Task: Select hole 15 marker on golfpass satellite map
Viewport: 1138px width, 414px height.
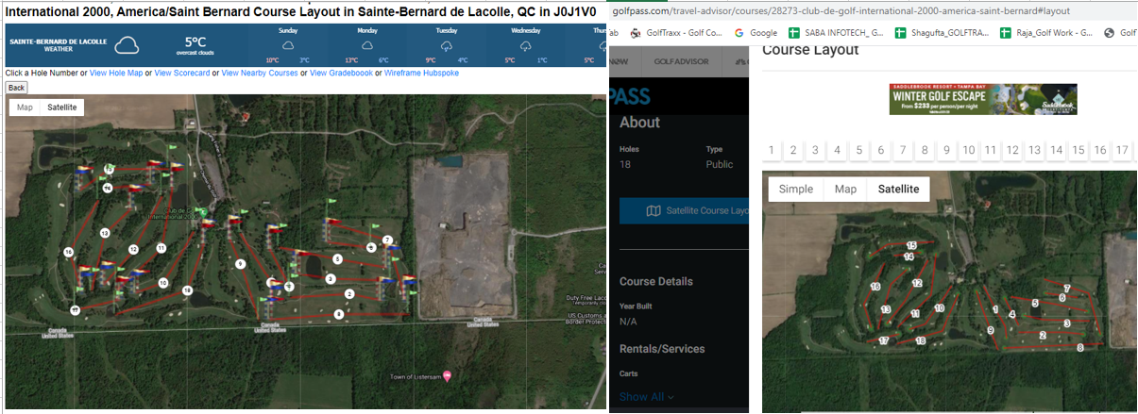Action: 911,245
